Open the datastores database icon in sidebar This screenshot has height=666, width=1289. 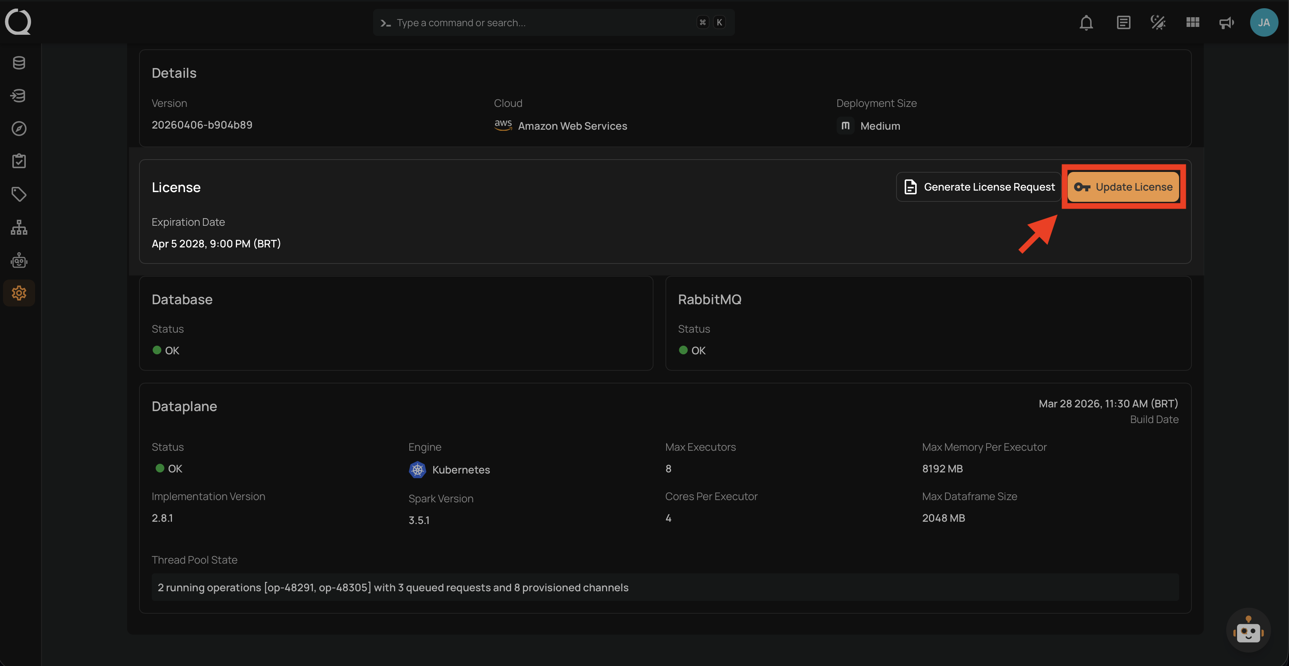[x=19, y=63]
